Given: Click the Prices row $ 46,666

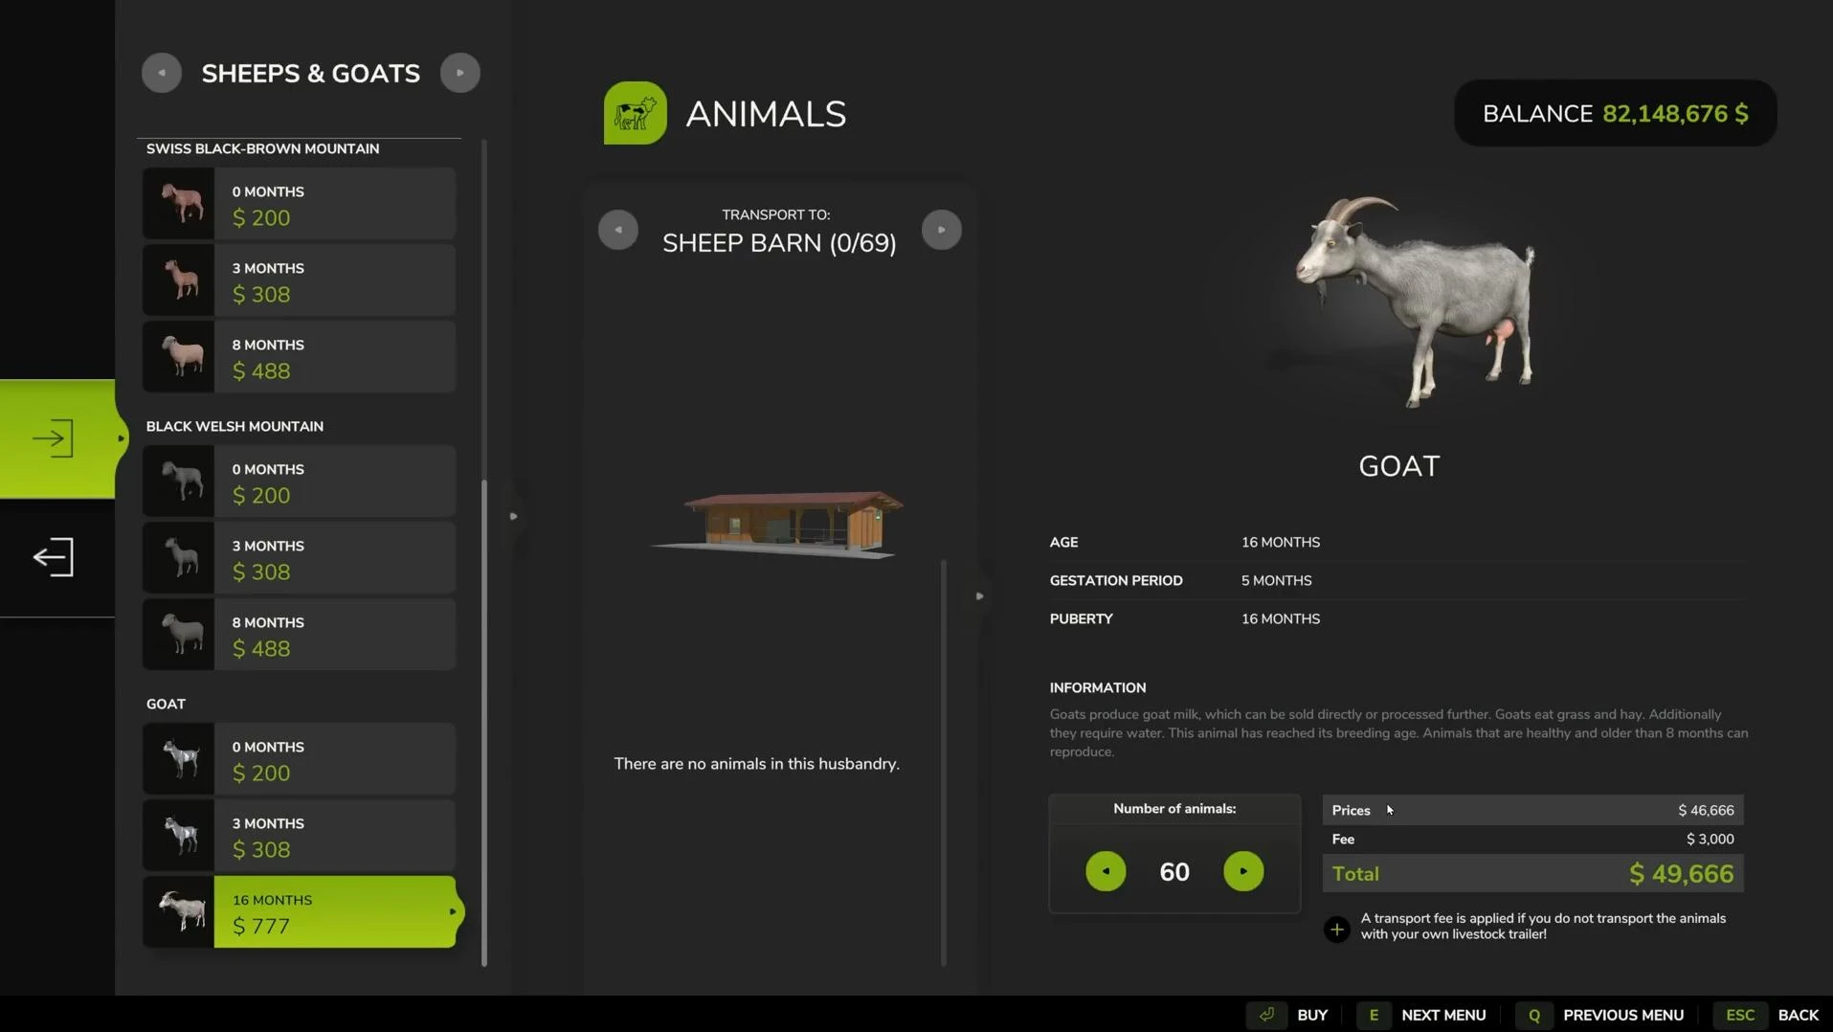Looking at the screenshot, I should click(1532, 810).
